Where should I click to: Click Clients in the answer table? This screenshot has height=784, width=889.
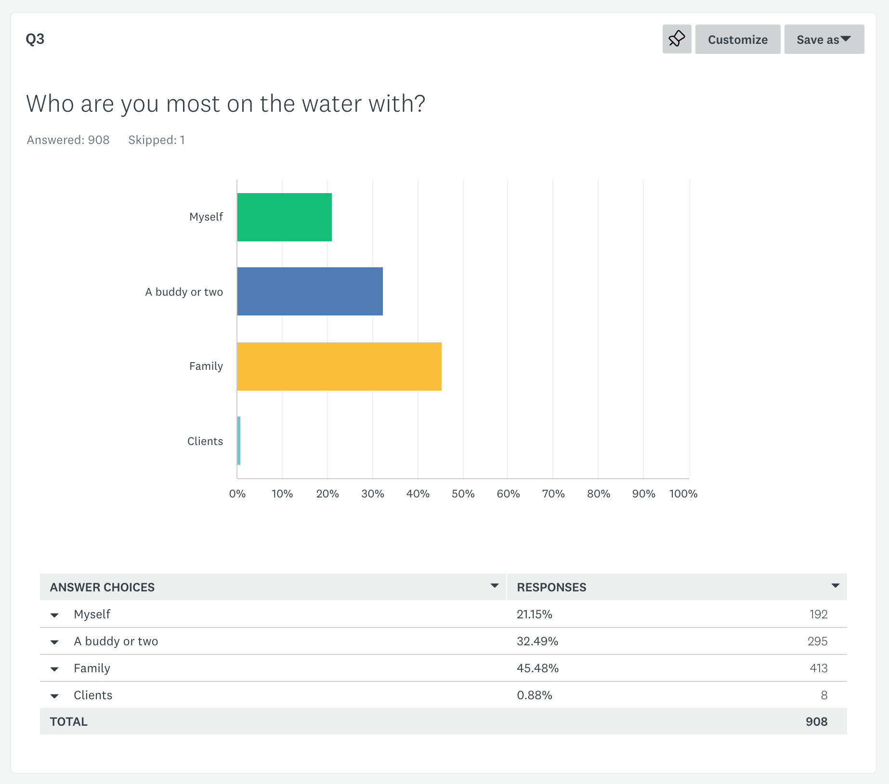[93, 695]
